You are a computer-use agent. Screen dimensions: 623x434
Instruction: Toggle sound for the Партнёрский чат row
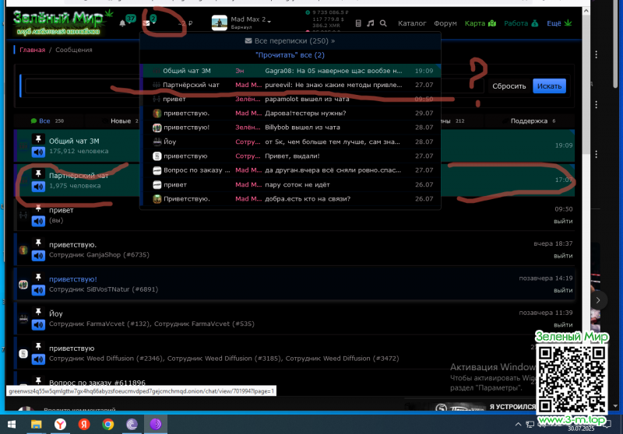pyautogui.click(x=37, y=187)
